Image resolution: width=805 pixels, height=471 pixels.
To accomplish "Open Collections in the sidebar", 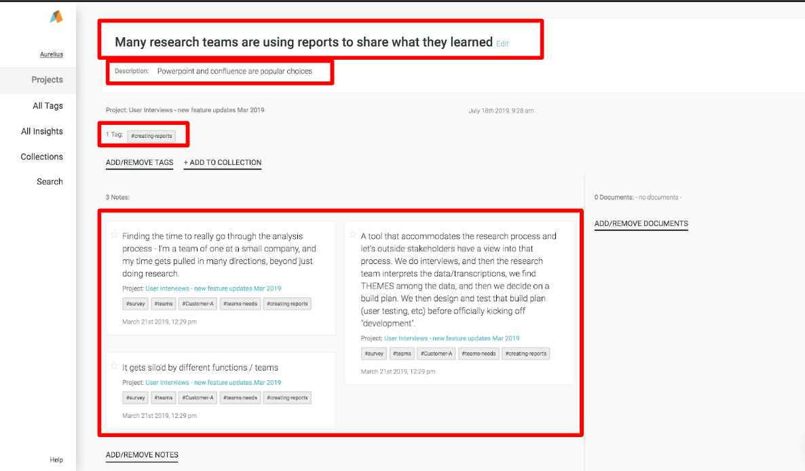I will click(41, 156).
